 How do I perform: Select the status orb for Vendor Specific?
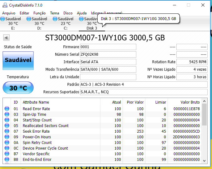[x=7, y=154]
